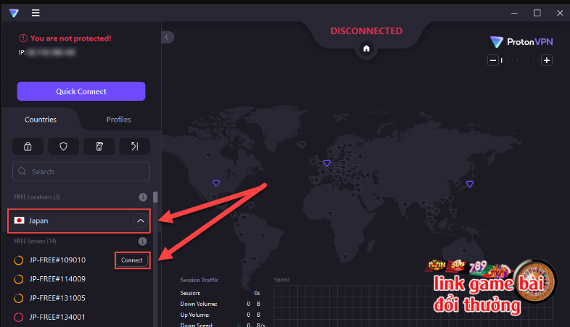Image resolution: width=570 pixels, height=327 pixels.
Task: Open the Port Forwarding icon
Action: 134,146
